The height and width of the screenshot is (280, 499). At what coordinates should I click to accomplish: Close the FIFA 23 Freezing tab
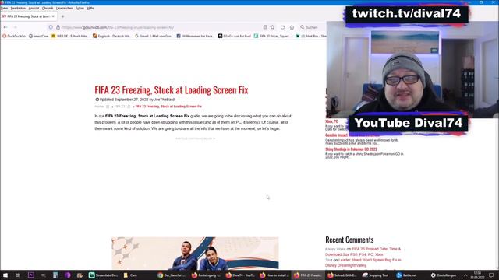pos(53,16)
